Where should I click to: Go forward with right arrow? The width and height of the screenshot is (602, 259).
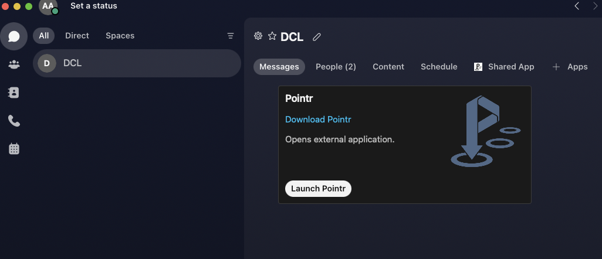coord(596,6)
